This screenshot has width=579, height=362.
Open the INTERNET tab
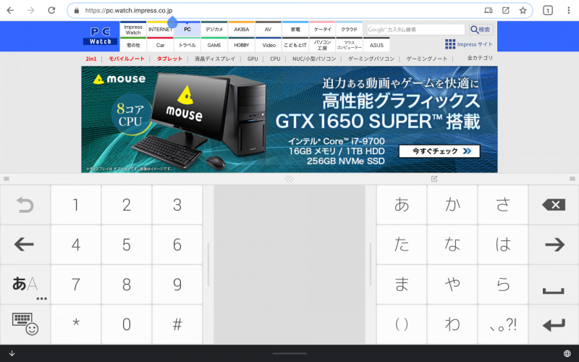(160, 30)
